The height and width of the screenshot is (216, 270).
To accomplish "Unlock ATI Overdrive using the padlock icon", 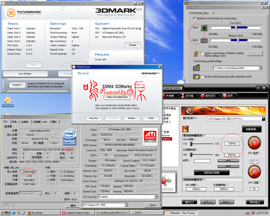I will (185, 129).
